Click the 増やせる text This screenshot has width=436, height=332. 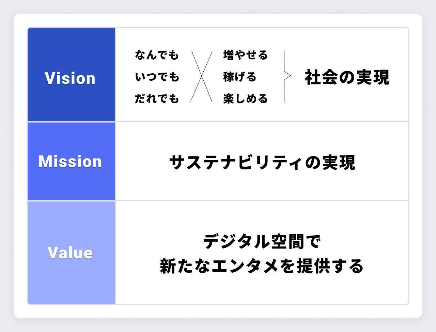click(x=246, y=55)
